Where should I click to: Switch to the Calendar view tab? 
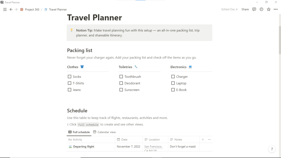point(105,132)
